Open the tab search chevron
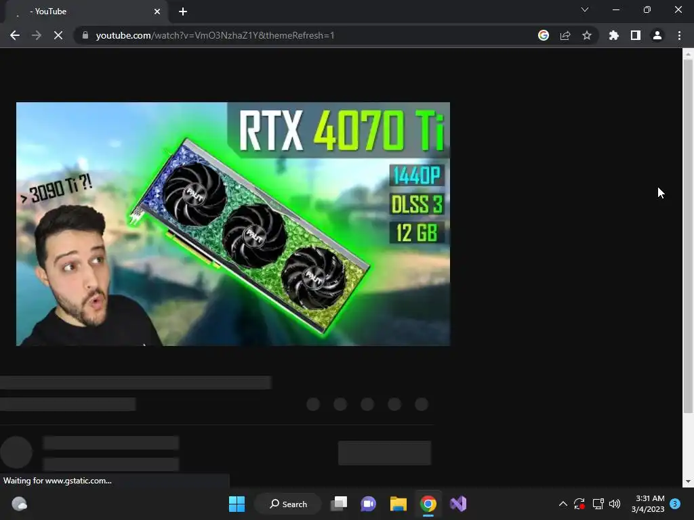Screen dimensions: 694x520 tap(585, 9)
